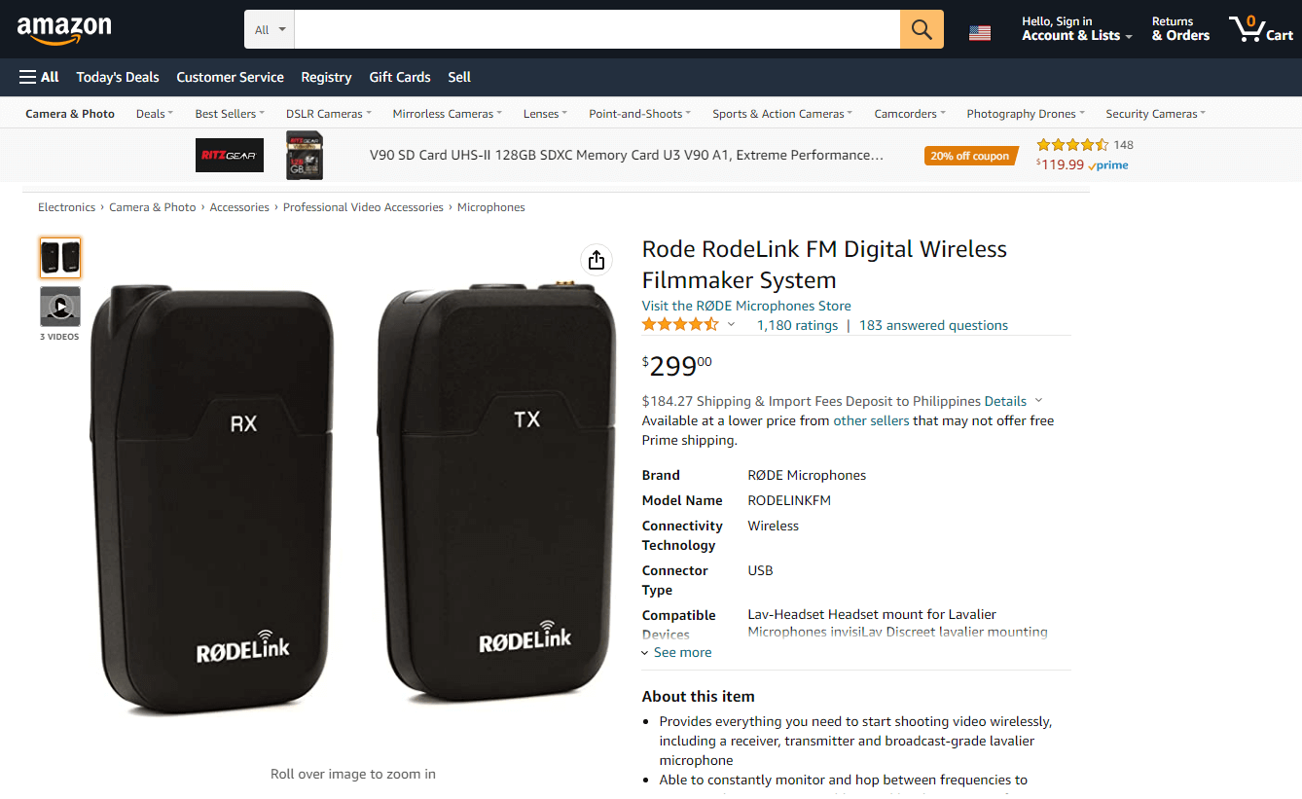Viewport: 1302px width, 799px height.
Task: Click in the Amazon search field
Action: click(x=597, y=29)
